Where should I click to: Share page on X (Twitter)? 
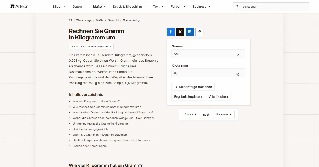point(180,32)
